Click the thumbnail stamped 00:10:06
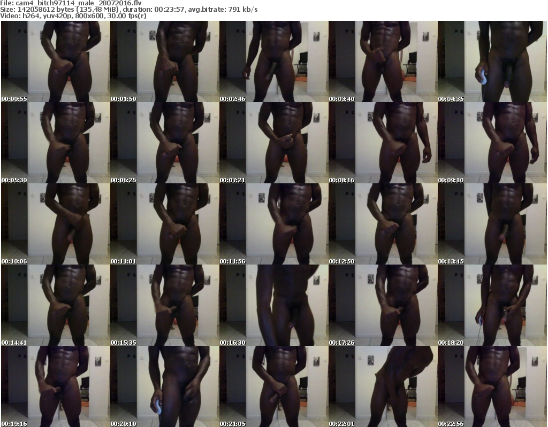Viewport: 548px width, 427px height. tap(55, 224)
